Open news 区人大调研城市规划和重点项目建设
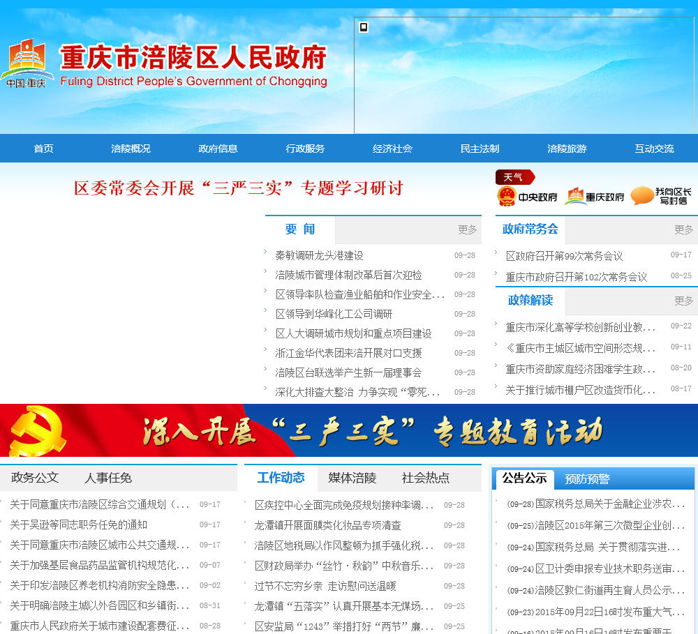The image size is (698, 634). click(x=353, y=333)
